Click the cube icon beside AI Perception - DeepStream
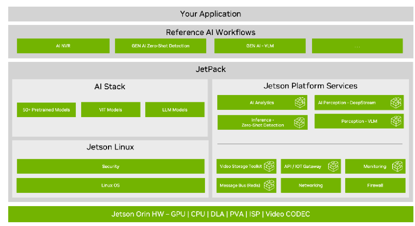This screenshot has height=226, width=415. coord(396,103)
